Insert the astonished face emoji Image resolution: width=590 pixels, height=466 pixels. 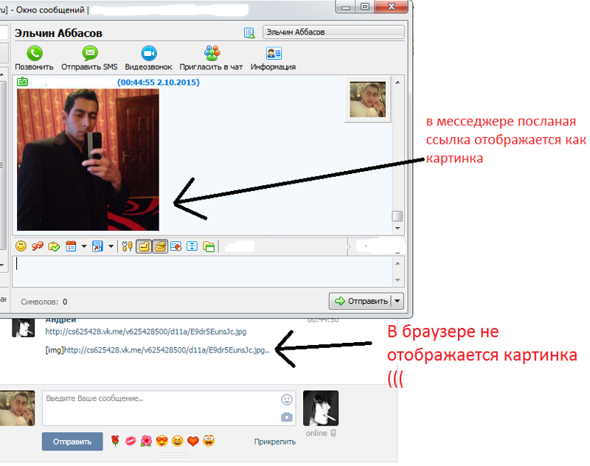click(x=209, y=440)
